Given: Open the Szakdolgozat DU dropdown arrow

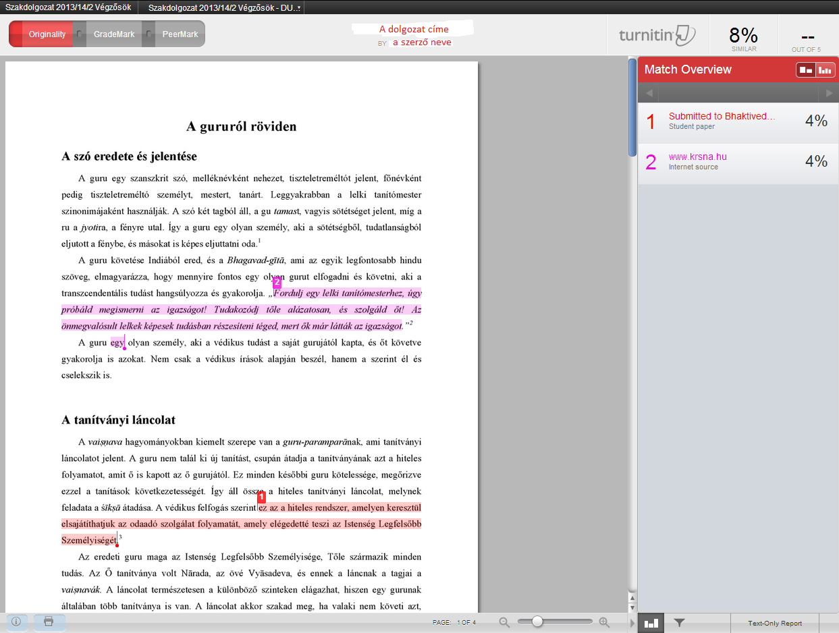Looking at the screenshot, I should [x=298, y=7].
